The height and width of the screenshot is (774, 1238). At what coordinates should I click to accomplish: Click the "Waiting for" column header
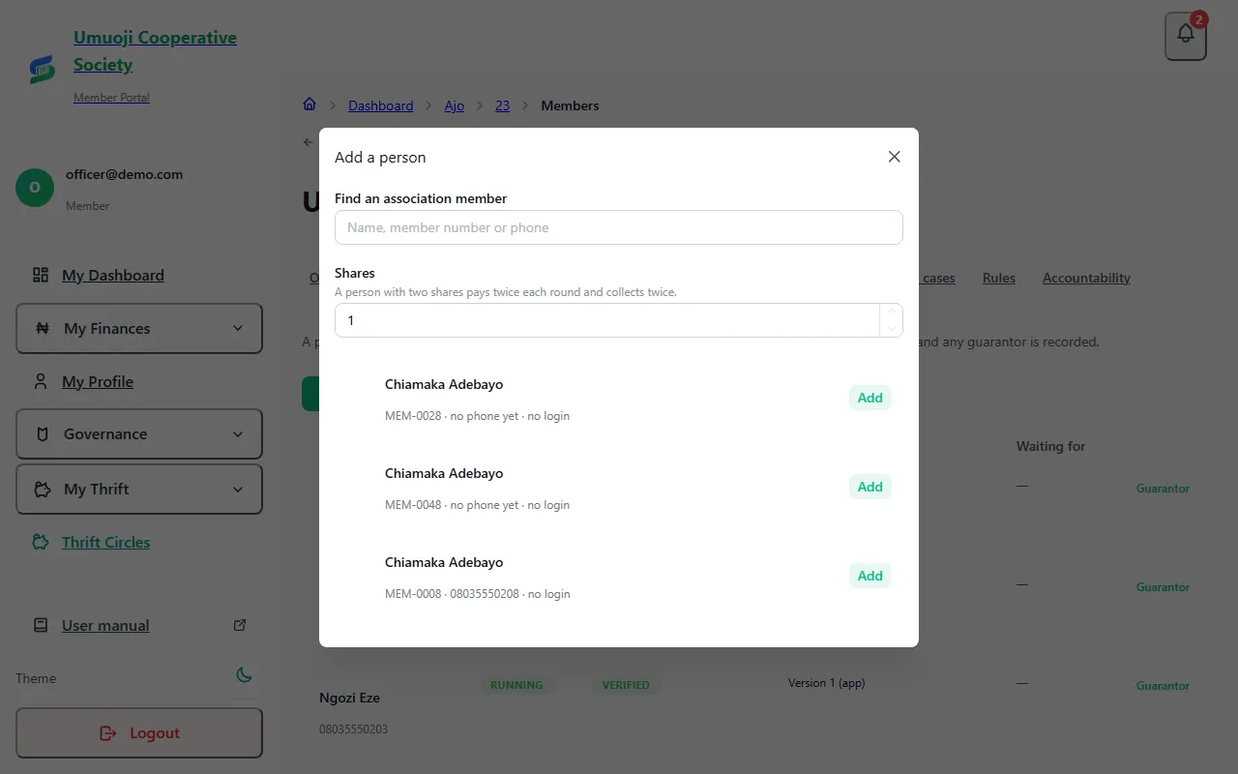tap(1051, 446)
